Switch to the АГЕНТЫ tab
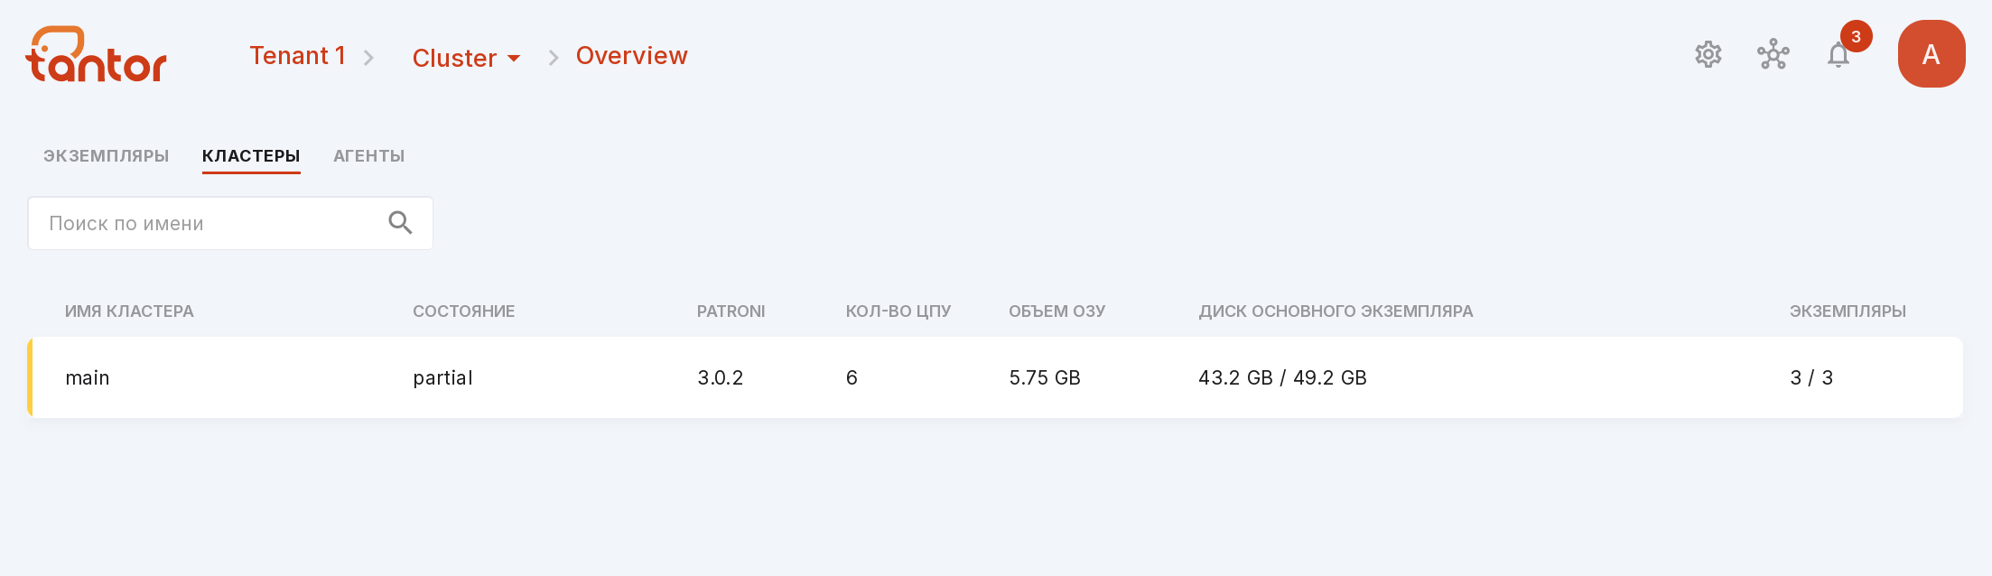The width and height of the screenshot is (1992, 576). (368, 156)
